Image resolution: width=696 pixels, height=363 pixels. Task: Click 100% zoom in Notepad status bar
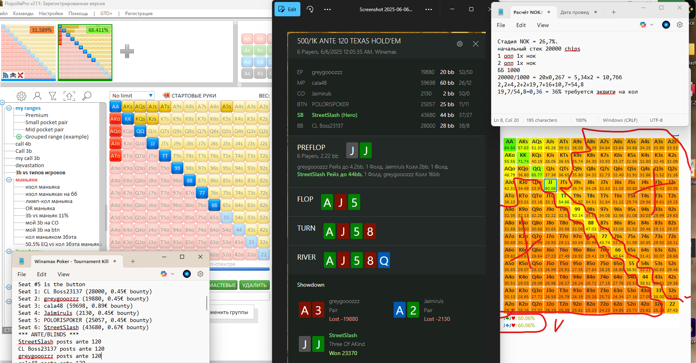(x=581, y=120)
